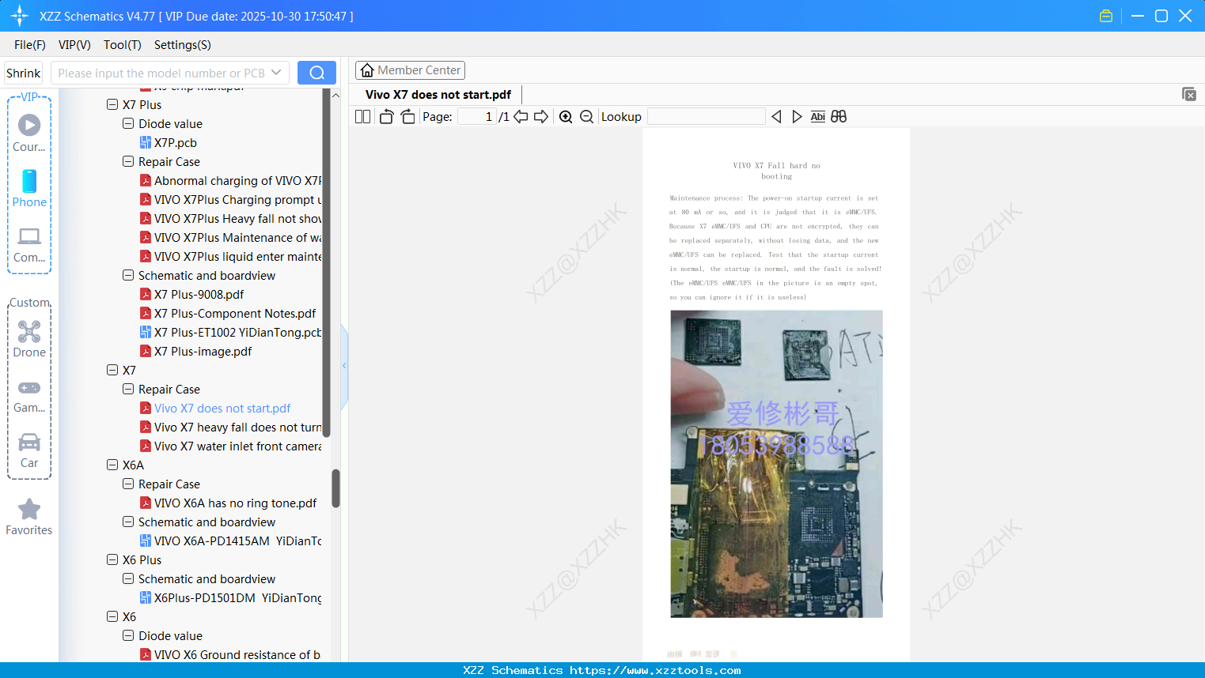Jump to previous lookup result
The width and height of the screenshot is (1205, 678).
[x=776, y=117]
